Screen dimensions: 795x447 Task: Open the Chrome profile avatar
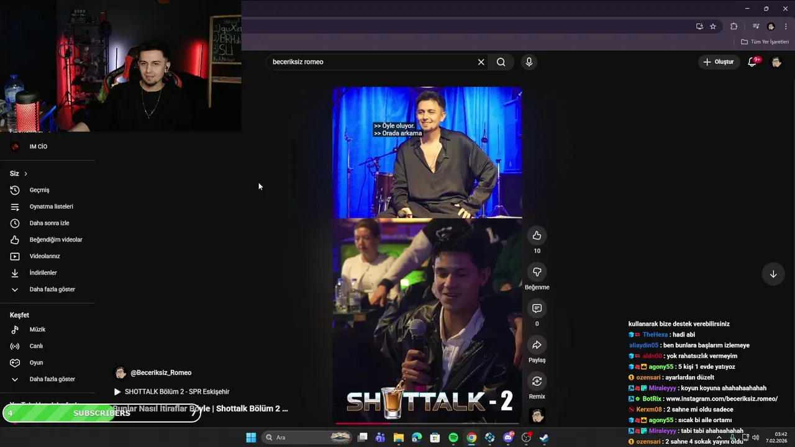[771, 26]
